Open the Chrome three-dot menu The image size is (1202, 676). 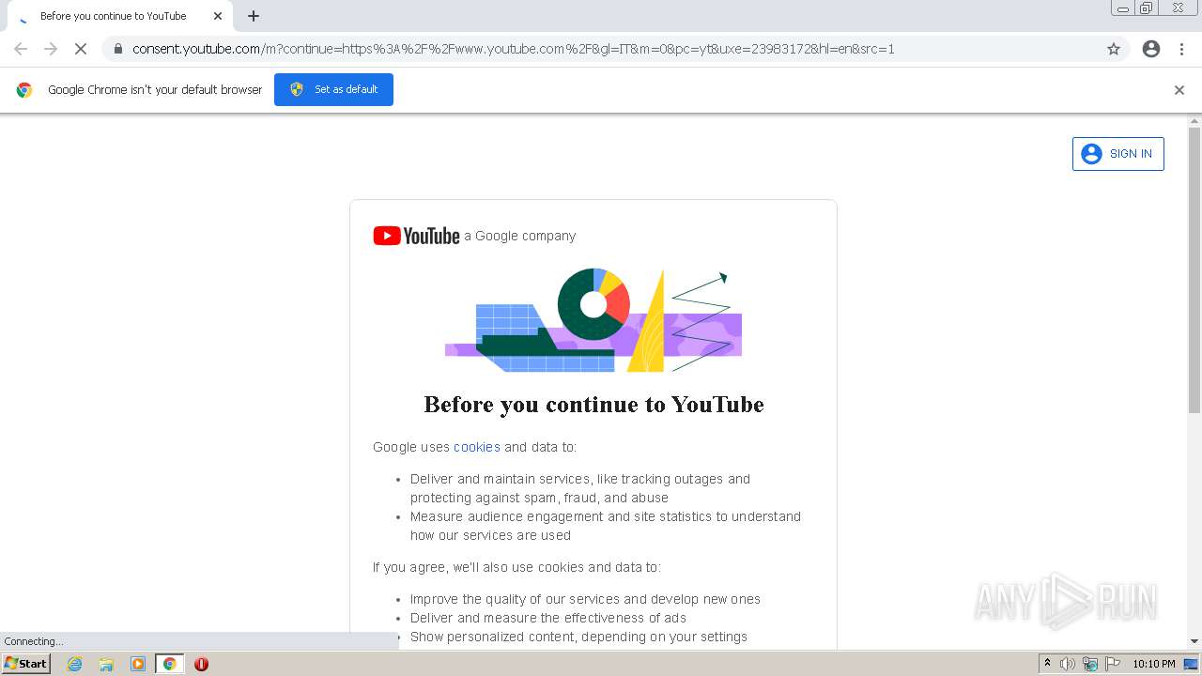point(1182,49)
